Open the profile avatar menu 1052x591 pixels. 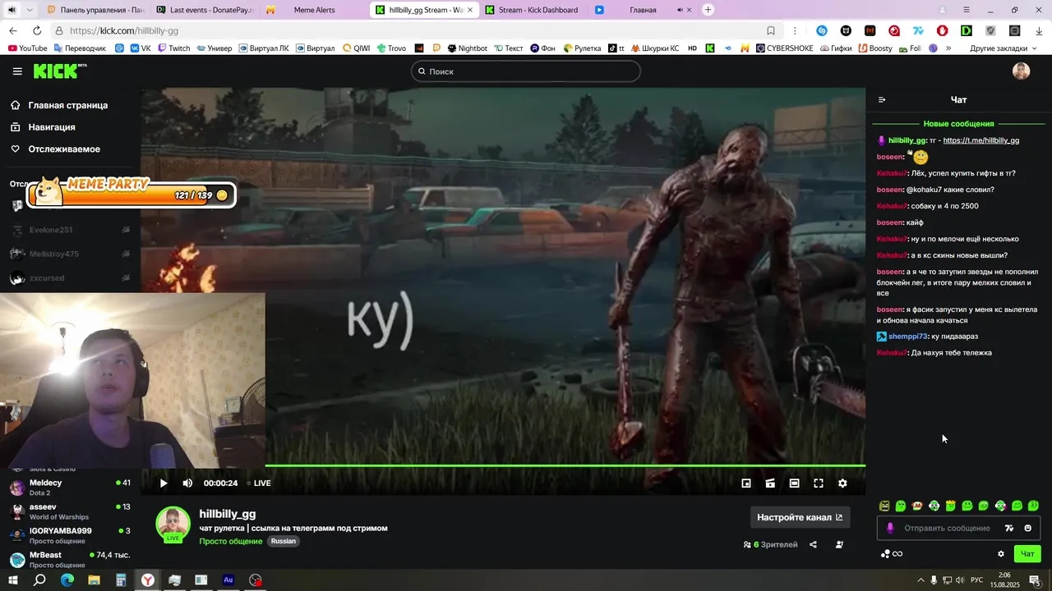tap(1022, 71)
